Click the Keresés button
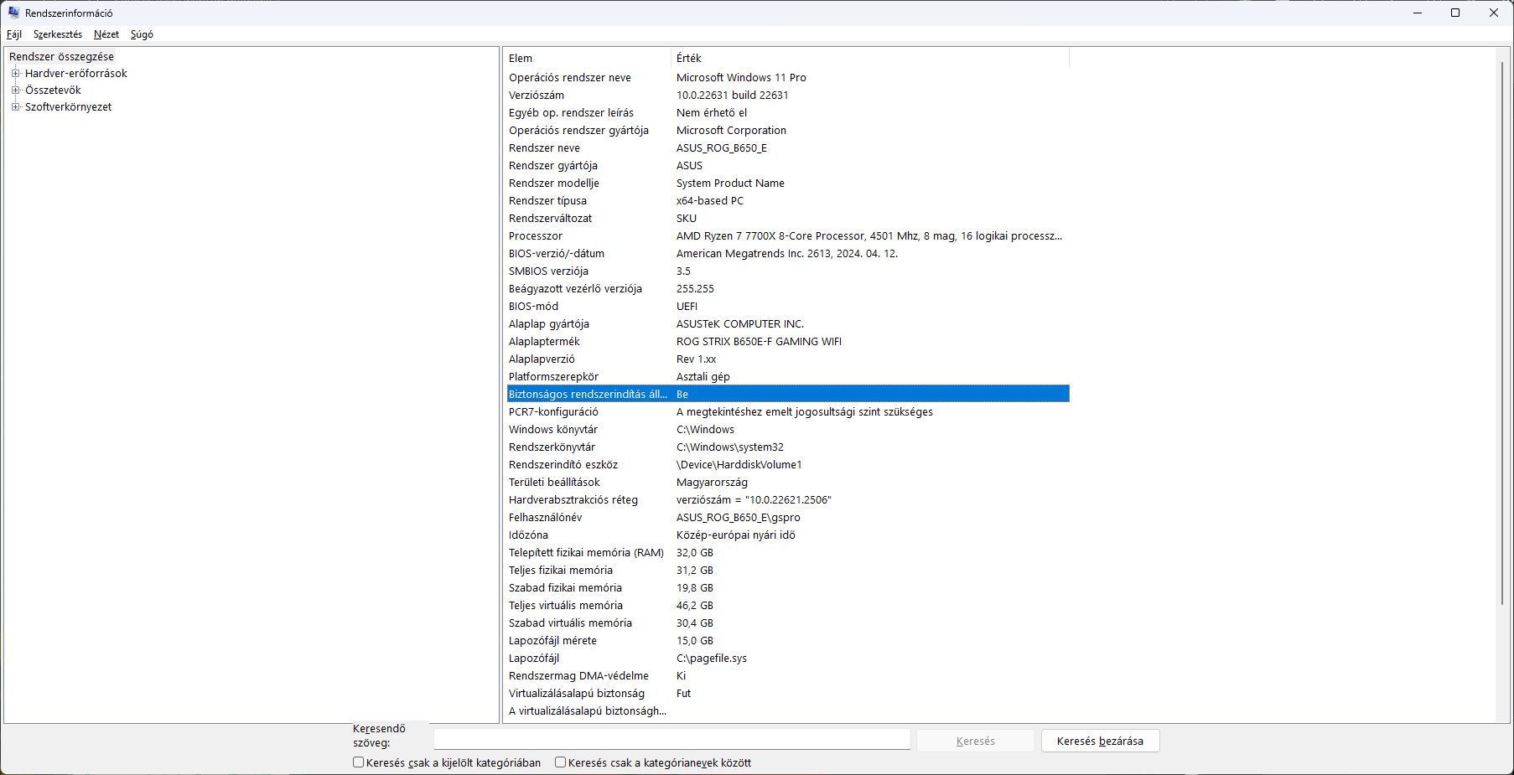The height and width of the screenshot is (775, 1514). (x=976, y=741)
